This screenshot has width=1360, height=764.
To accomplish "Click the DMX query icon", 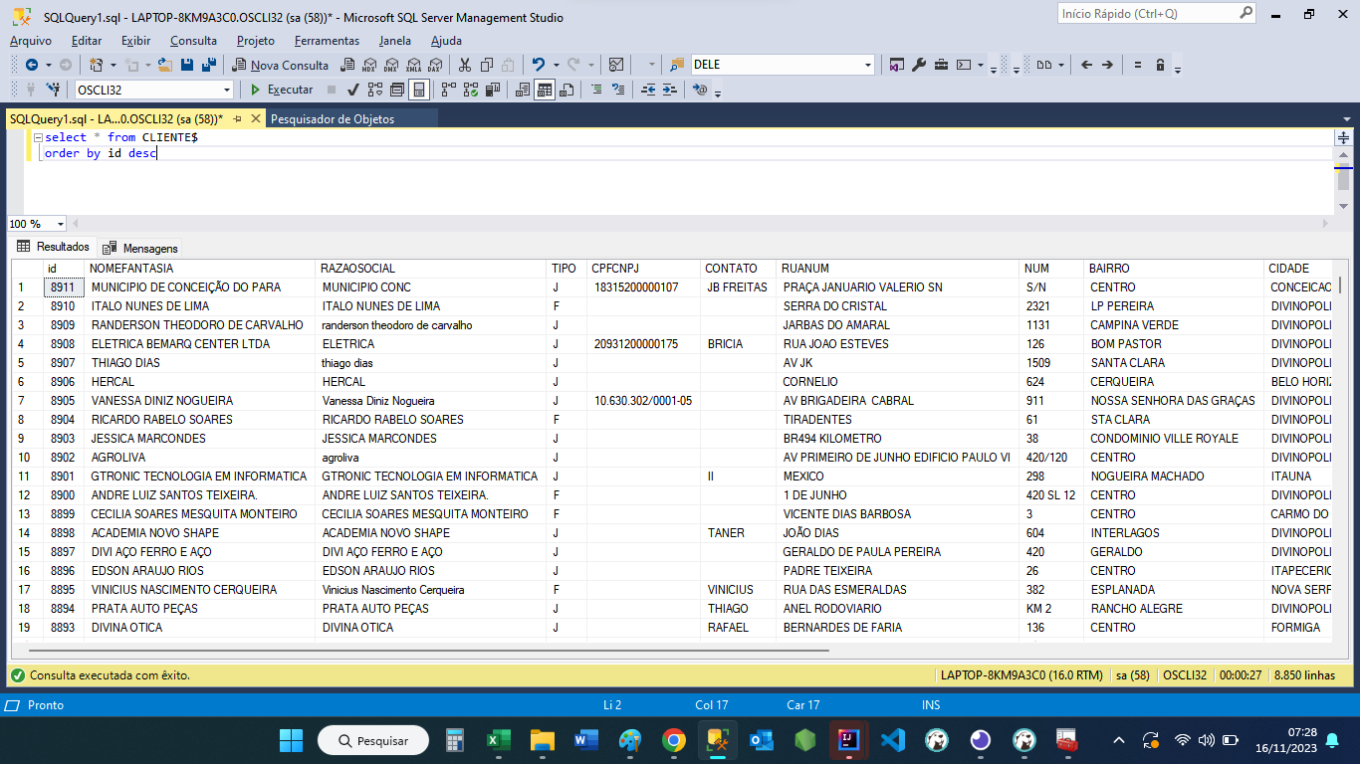I will [x=390, y=65].
